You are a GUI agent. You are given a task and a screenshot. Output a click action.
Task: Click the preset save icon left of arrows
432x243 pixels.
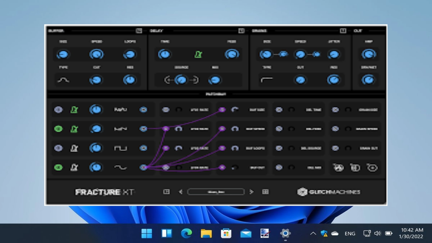166,192
